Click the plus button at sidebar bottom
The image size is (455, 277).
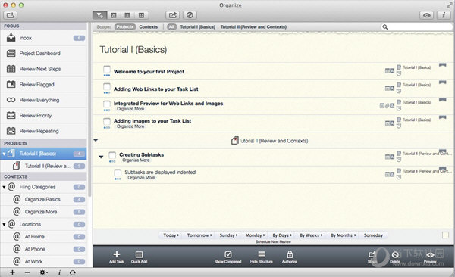tap(12, 272)
